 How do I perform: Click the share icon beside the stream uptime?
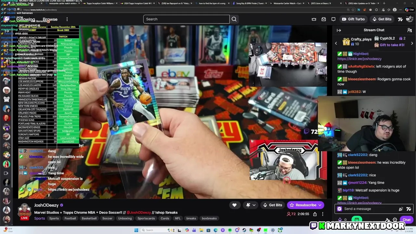click(x=315, y=214)
